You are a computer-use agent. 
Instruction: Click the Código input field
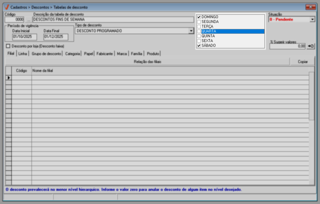(x=14, y=19)
